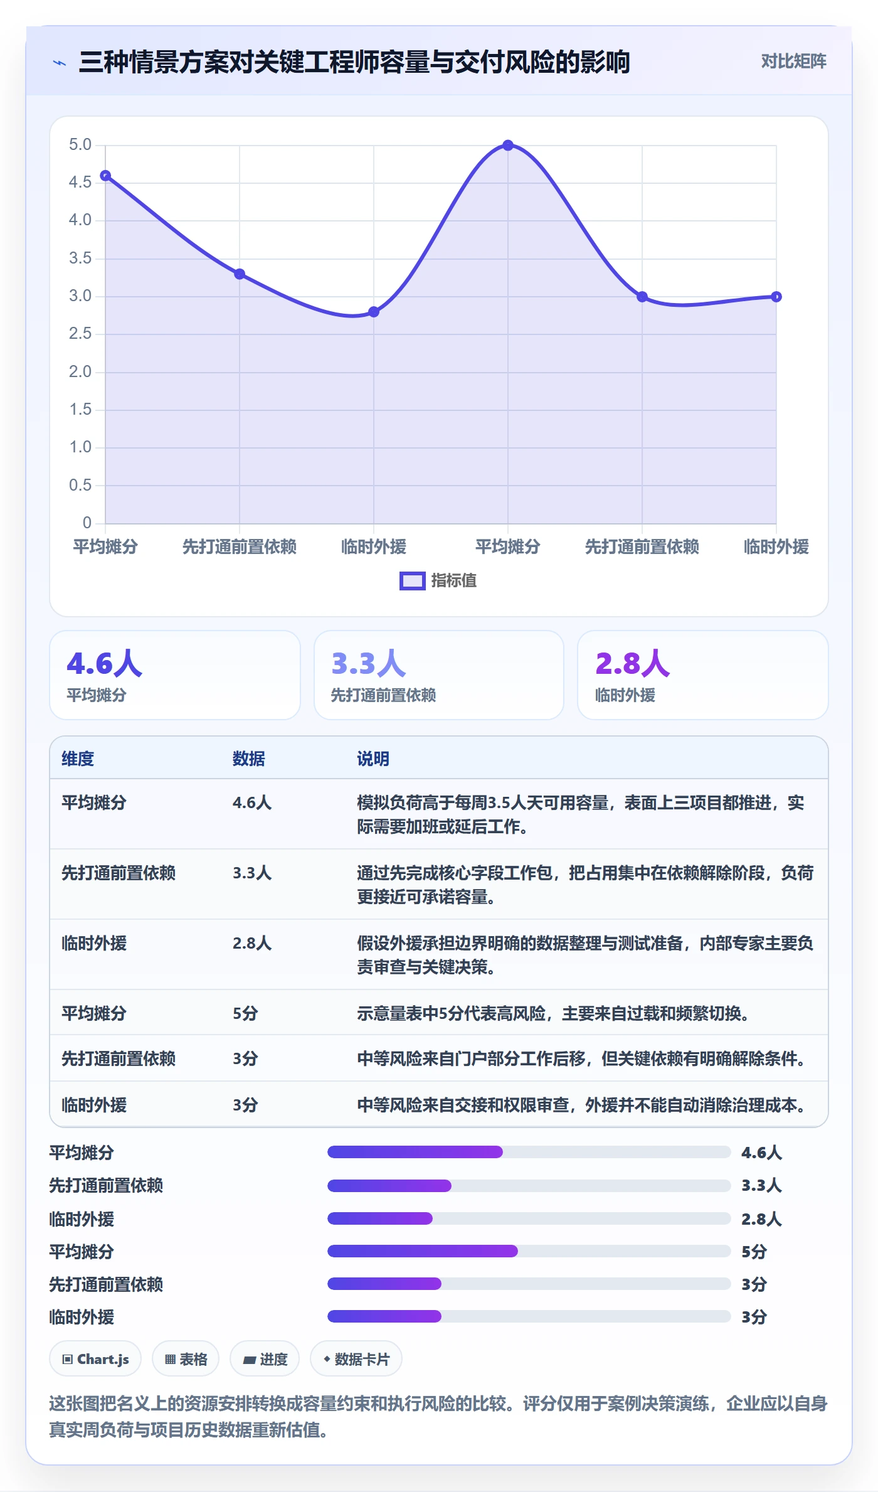
Task: Click the chart point at 4.6
Action: [105, 176]
